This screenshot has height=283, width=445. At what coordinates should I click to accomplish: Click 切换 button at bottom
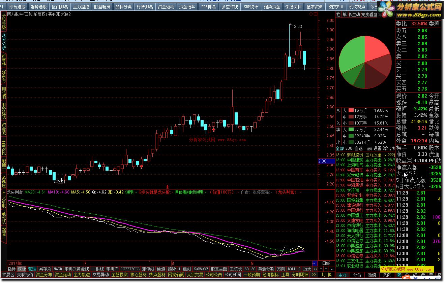click(326, 275)
